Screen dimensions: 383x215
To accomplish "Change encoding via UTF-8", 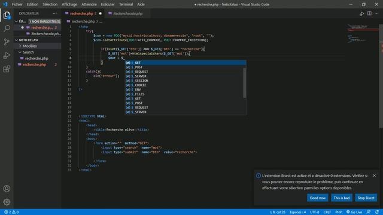I will pos(314,212).
